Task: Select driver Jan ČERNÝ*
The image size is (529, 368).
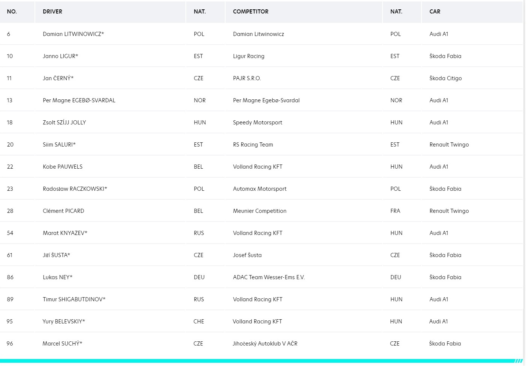Action: [x=58, y=78]
